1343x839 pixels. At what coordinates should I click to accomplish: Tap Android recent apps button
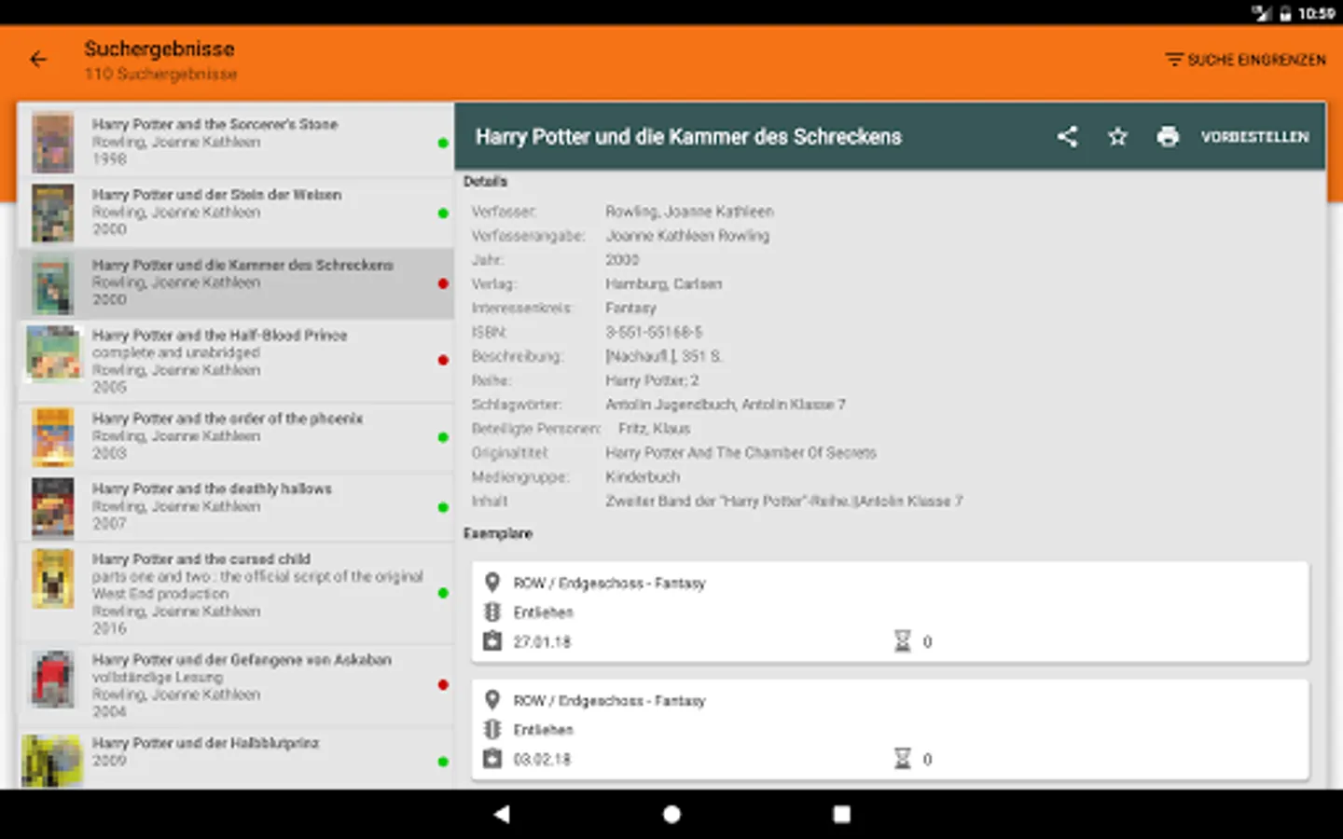coord(841,814)
